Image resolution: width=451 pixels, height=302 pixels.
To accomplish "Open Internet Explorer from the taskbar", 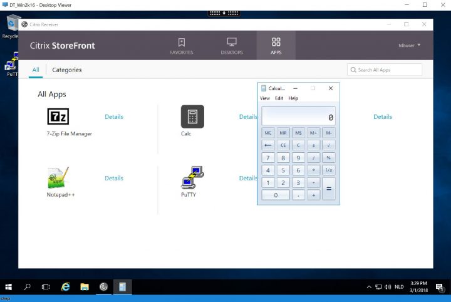I will [65, 287].
